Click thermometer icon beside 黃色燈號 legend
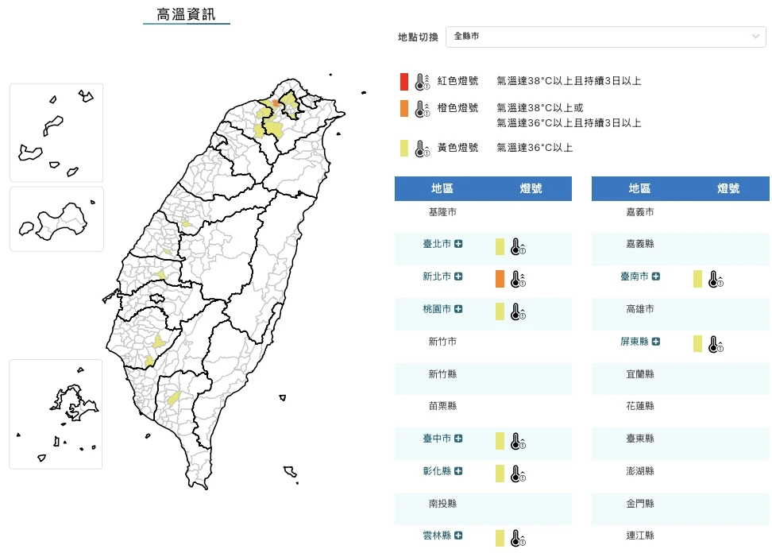The image size is (772, 553). [x=423, y=149]
